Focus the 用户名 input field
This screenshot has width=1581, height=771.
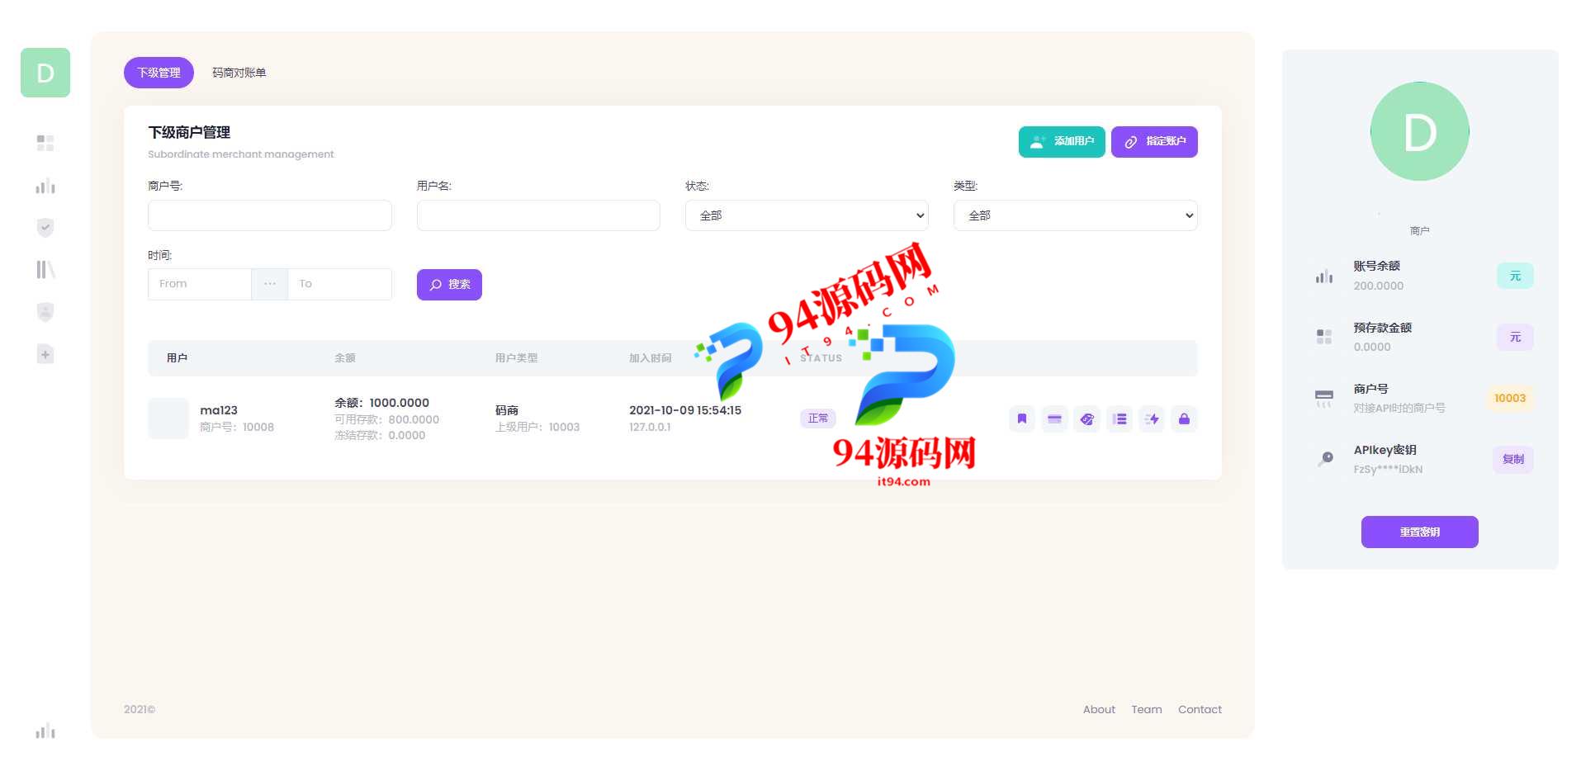[x=538, y=215]
